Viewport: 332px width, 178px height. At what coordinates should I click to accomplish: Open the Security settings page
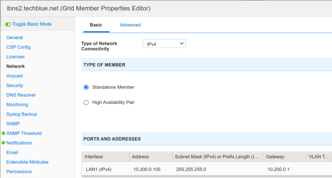point(15,85)
